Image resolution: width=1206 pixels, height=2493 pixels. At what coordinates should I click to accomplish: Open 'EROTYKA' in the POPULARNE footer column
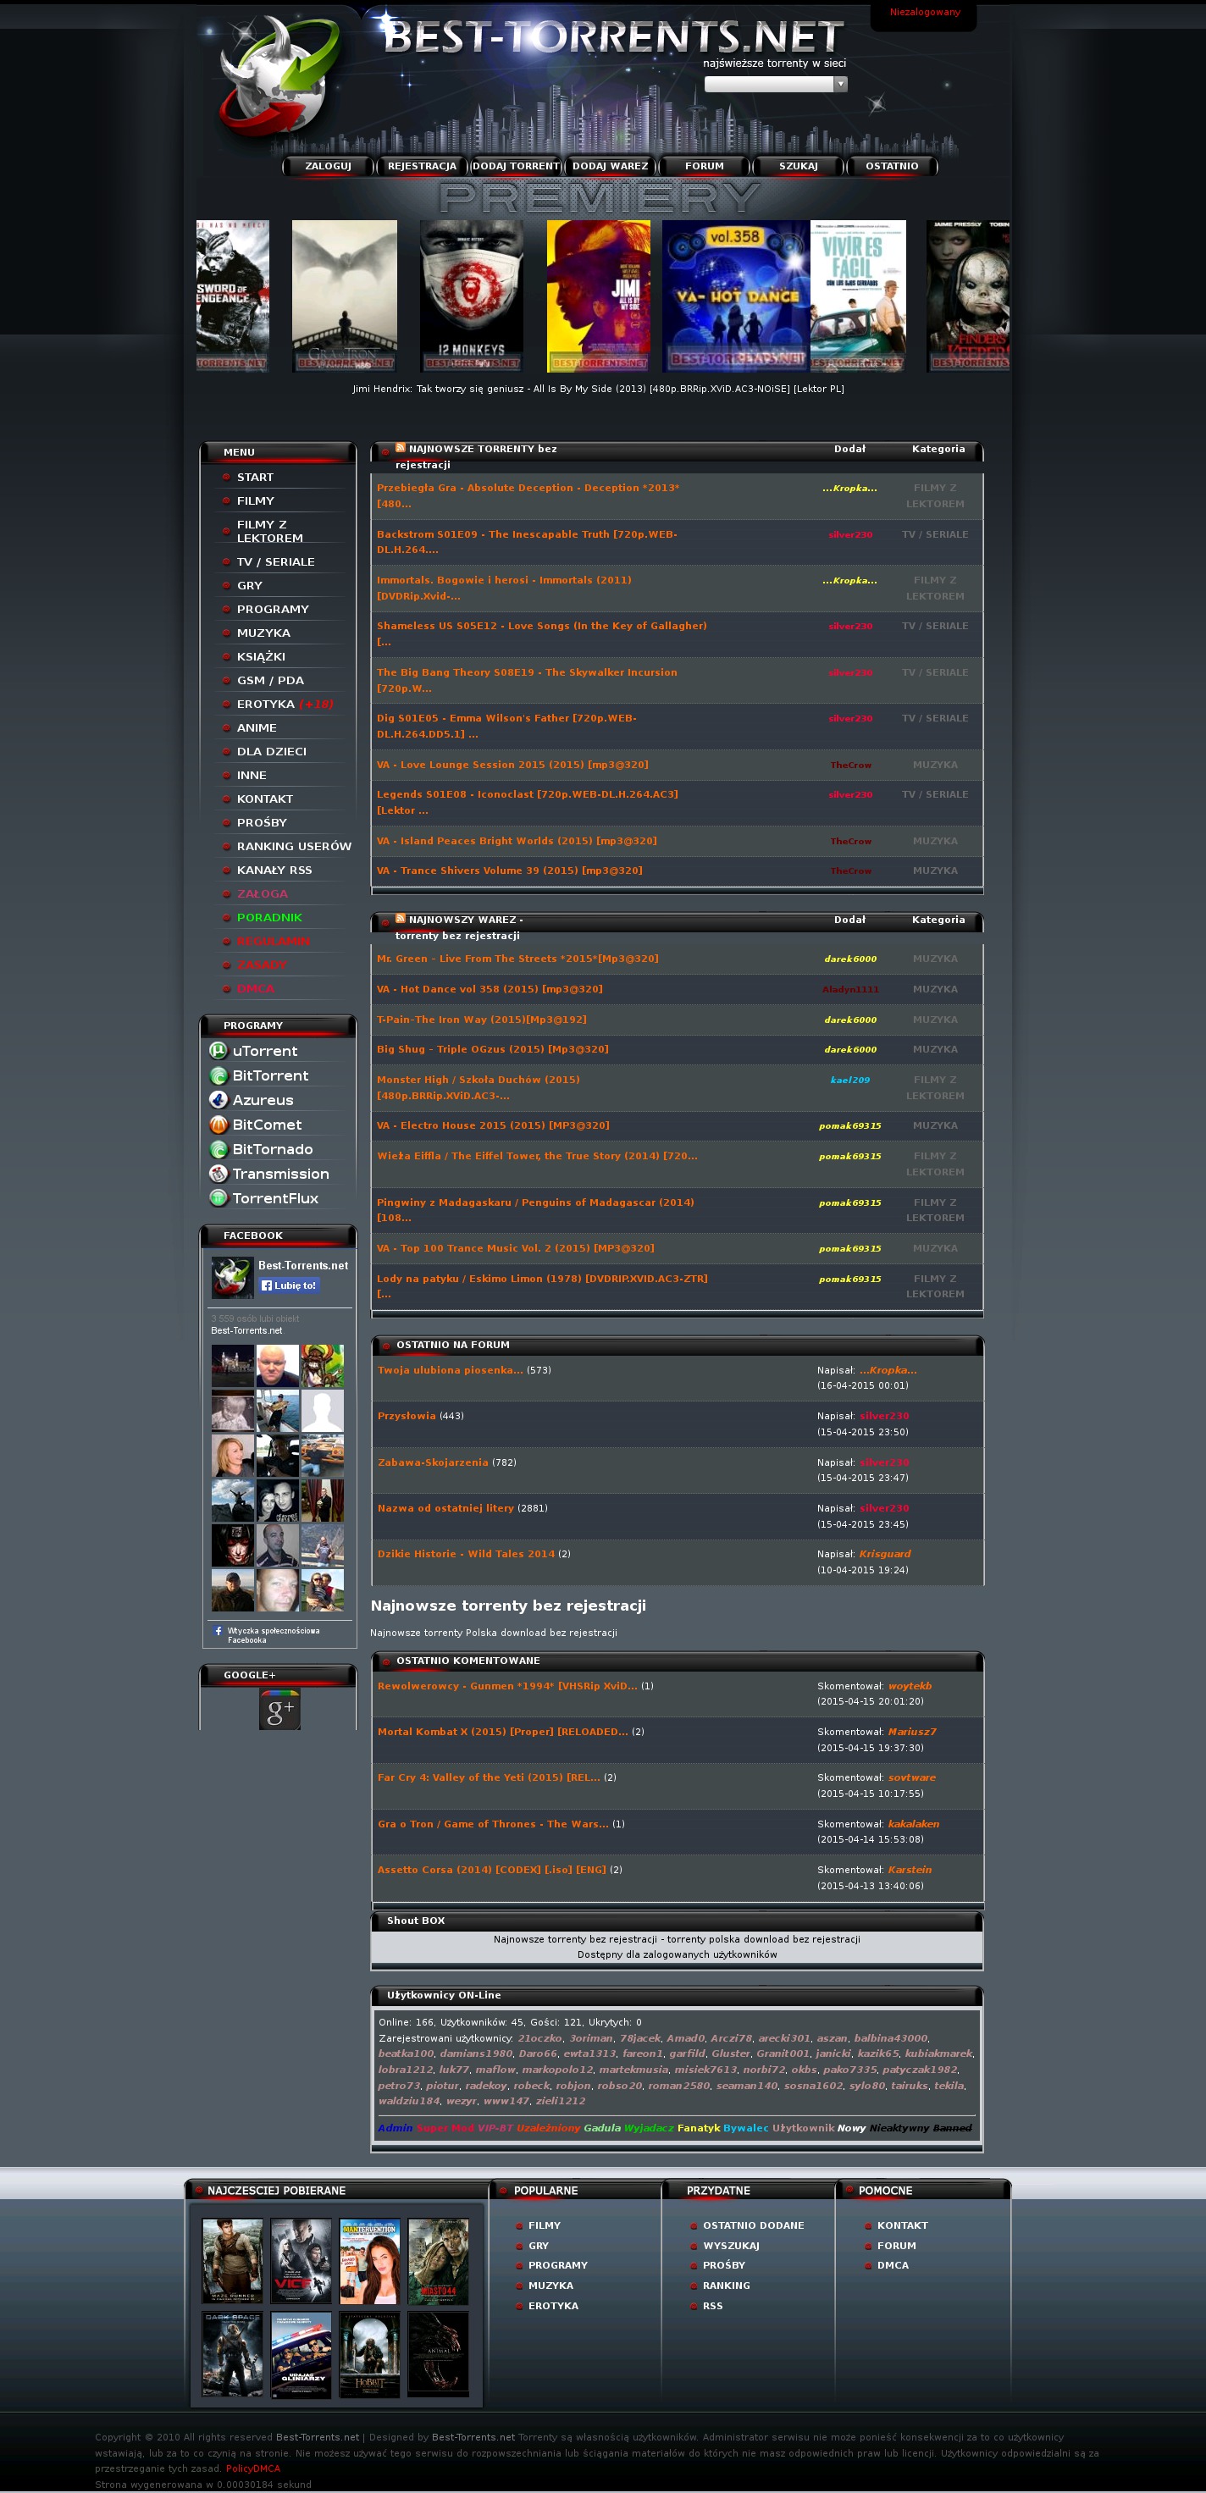point(554,2305)
